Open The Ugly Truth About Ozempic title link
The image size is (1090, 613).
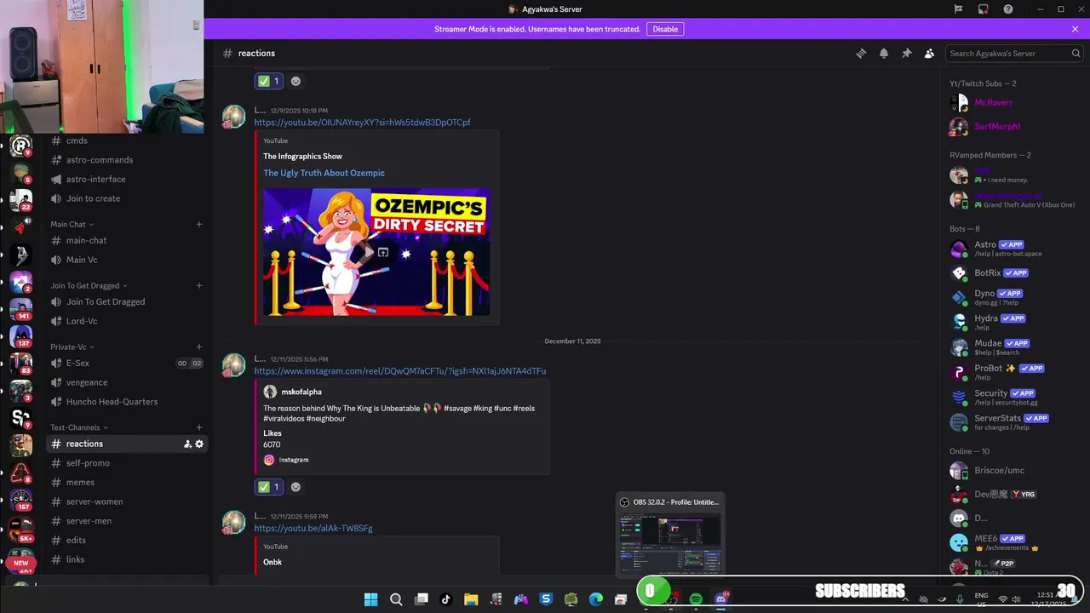pos(324,173)
